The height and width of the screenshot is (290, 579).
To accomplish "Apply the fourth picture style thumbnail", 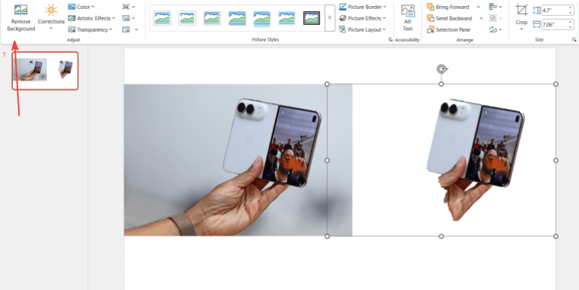I will coord(237,18).
